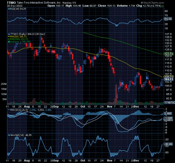Select the Low 99.97 value
This screenshot has height=163, width=175.
pos(89,6)
